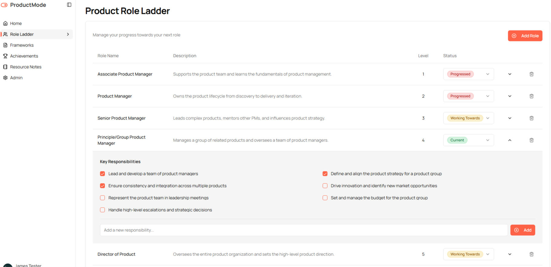Focus the Add a new responsibility field

(x=304, y=230)
